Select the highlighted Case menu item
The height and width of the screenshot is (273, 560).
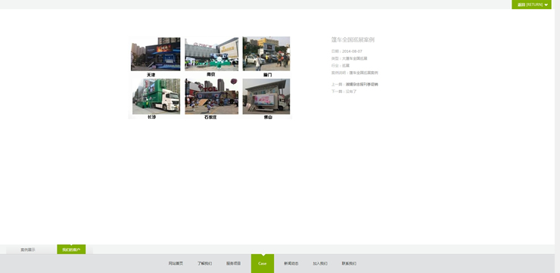click(263, 263)
